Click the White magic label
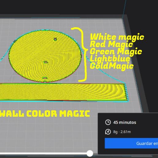This screenshot has height=158, width=158. pos(117,37)
